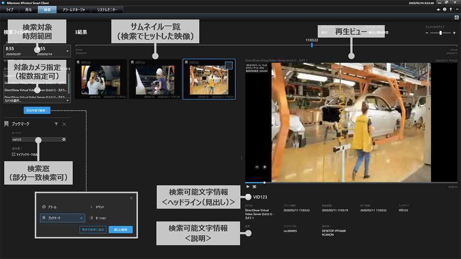Screen dimensions: 461x259
Task: Zoom out the video with minus icon
Action: (257, 167)
